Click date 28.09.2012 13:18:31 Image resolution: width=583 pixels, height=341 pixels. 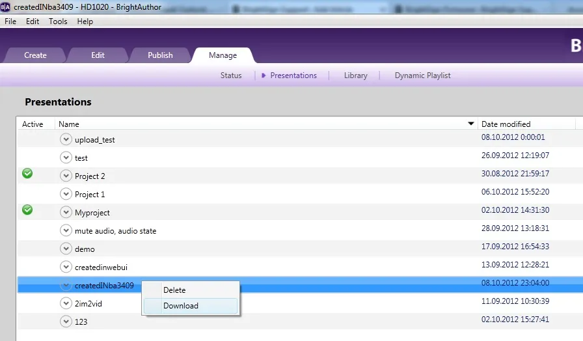click(515, 228)
